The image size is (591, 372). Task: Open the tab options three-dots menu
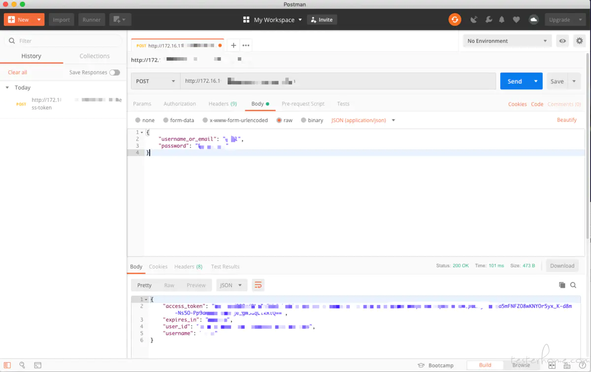246,45
